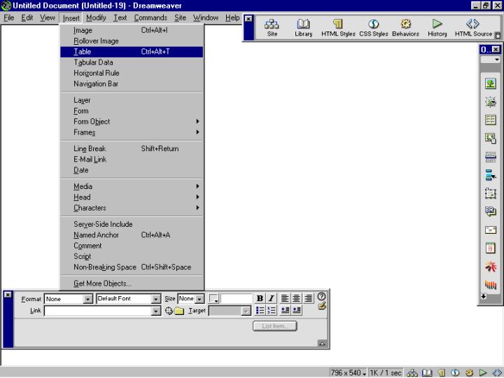
Task: Open History from the launcher panel
Action: tap(437, 27)
